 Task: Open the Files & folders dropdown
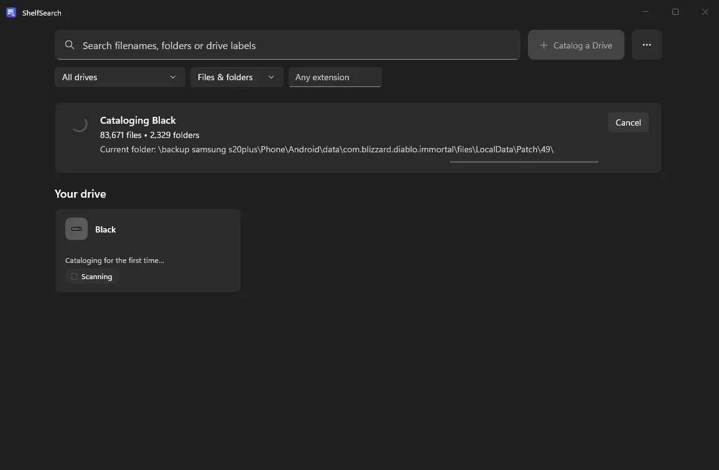click(x=236, y=77)
